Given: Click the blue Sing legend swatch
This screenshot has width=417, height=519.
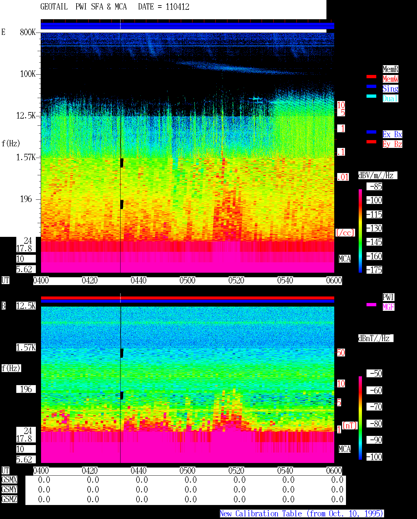Looking at the screenshot, I should [x=371, y=86].
